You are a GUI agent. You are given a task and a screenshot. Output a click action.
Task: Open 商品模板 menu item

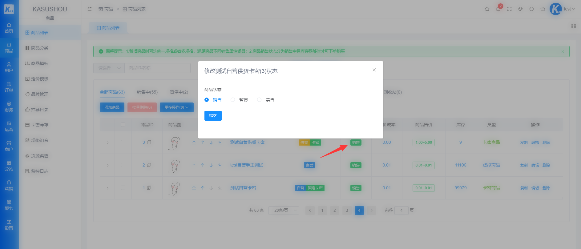[50, 63]
